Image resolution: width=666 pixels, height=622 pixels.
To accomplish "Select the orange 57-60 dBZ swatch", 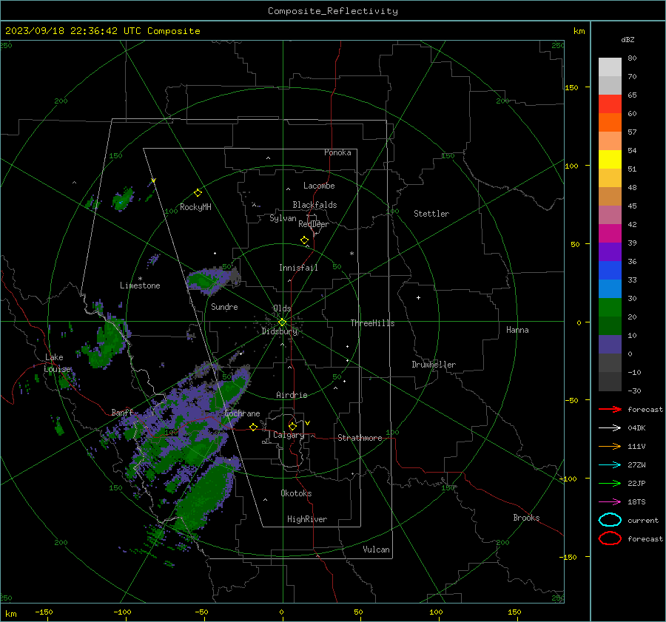I will (610, 123).
